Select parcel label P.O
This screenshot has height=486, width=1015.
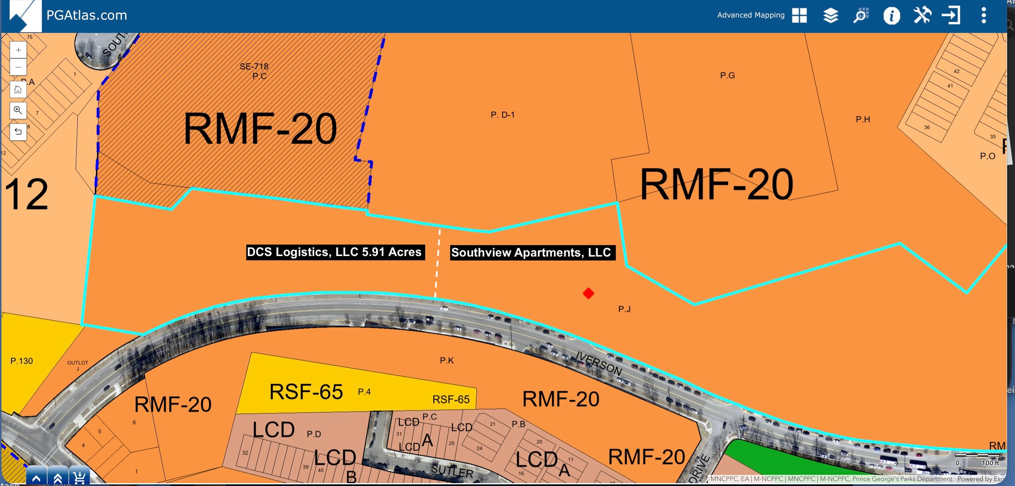pos(987,156)
